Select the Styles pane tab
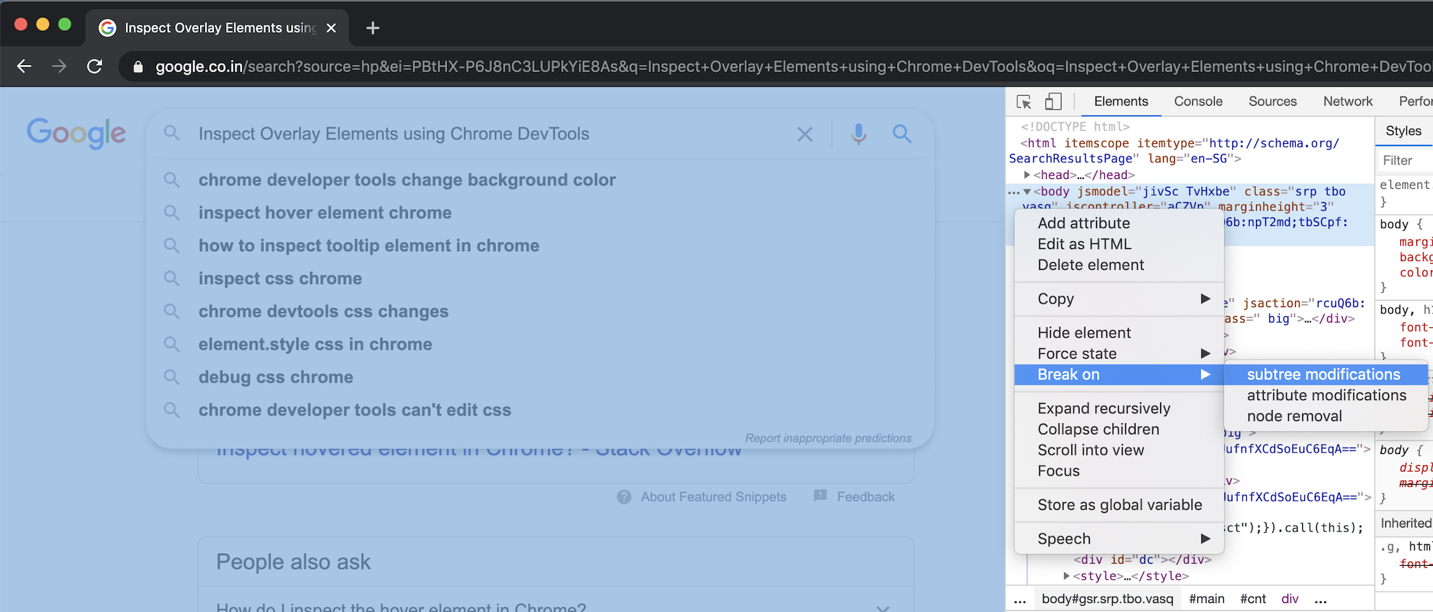Viewport: 1433px width, 612px height. pos(1403,131)
